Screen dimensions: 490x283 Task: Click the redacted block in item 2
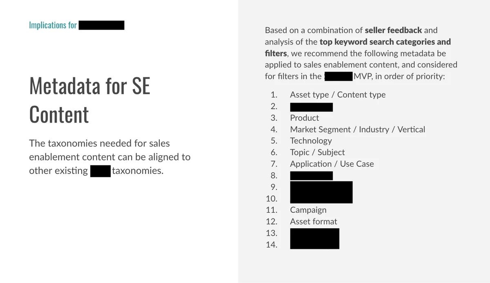click(x=311, y=107)
